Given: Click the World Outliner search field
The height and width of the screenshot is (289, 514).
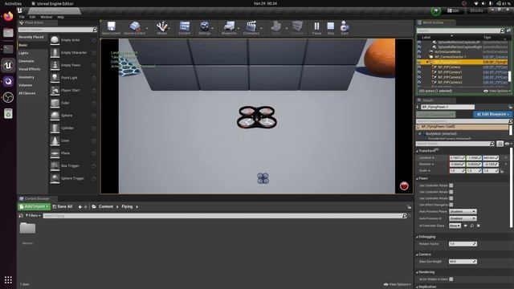Looking at the screenshot, I should [x=460, y=31].
